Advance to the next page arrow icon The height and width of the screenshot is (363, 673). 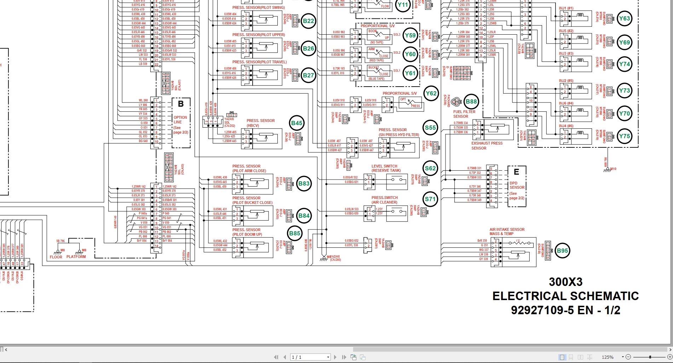[x=334, y=357]
